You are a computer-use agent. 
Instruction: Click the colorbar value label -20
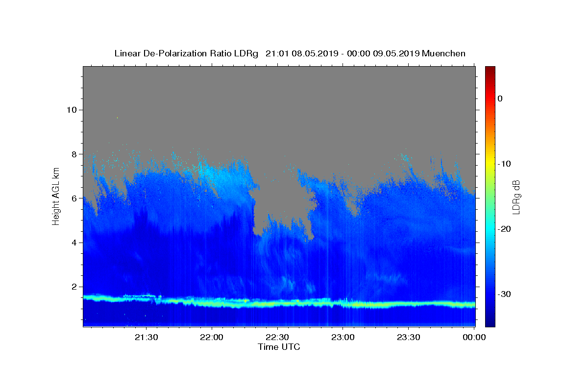coord(504,229)
